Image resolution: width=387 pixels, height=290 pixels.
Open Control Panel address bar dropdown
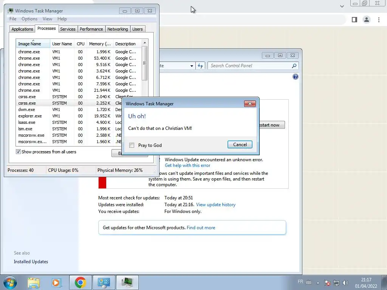[x=192, y=66]
